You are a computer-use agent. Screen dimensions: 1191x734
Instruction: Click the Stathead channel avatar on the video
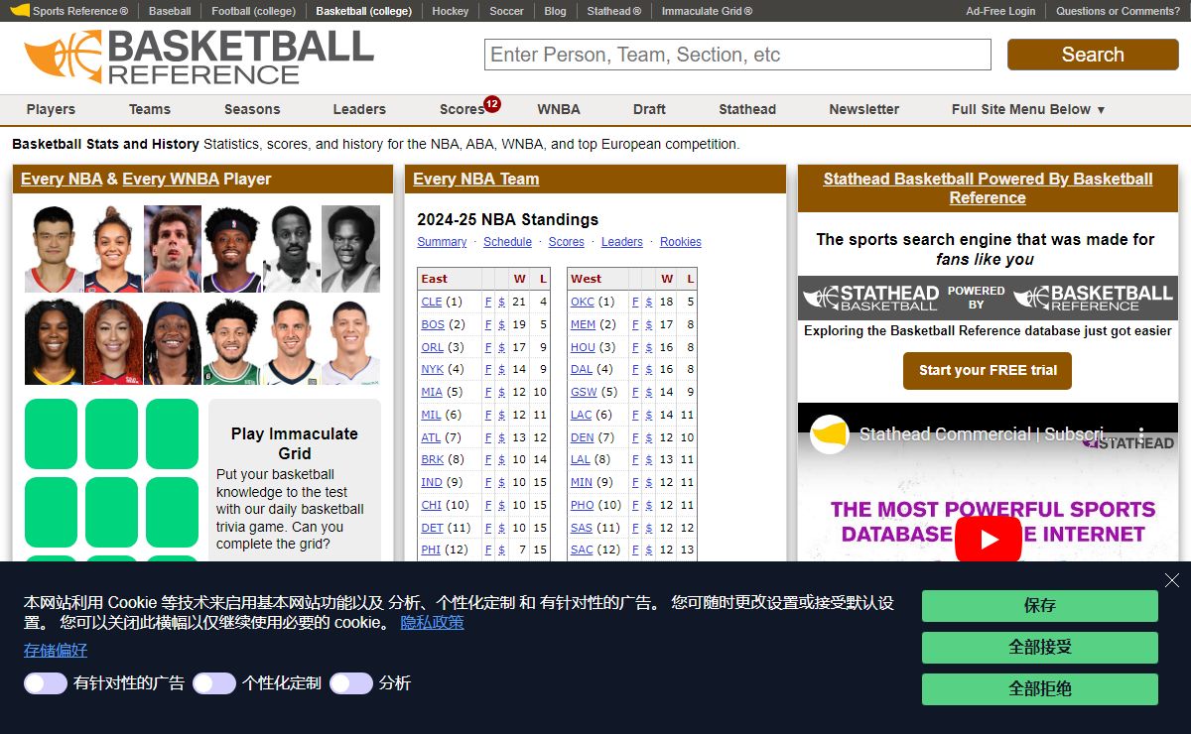(829, 434)
